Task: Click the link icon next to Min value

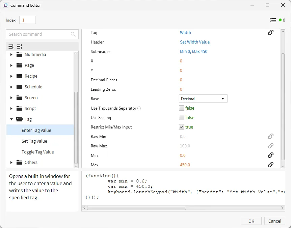Action: [270, 155]
